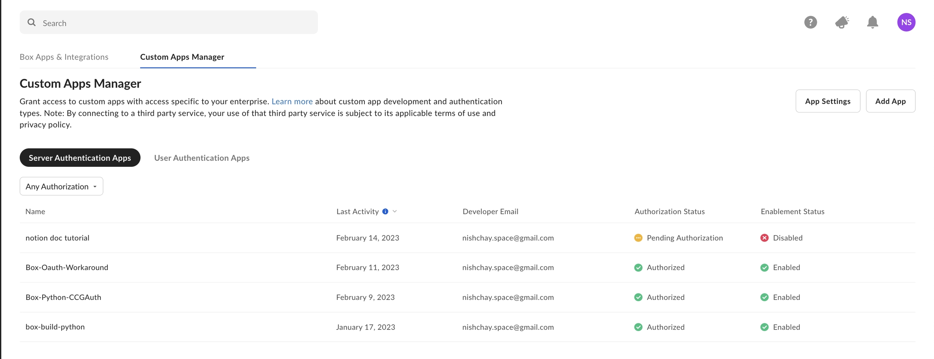Open the Box-Python-CCGAuth app row
Image resolution: width=934 pixels, height=359 pixels.
63,297
